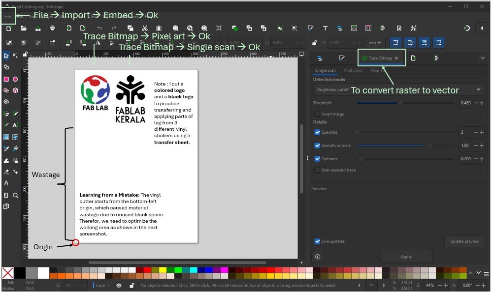Image resolution: width=491 pixels, height=292 pixels.
Task: Click the zoom percentage field 44%
Action: (x=430, y=285)
